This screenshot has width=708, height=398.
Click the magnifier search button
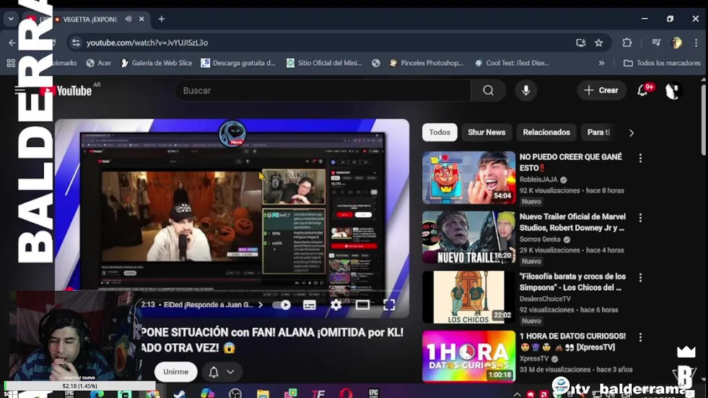(x=488, y=91)
